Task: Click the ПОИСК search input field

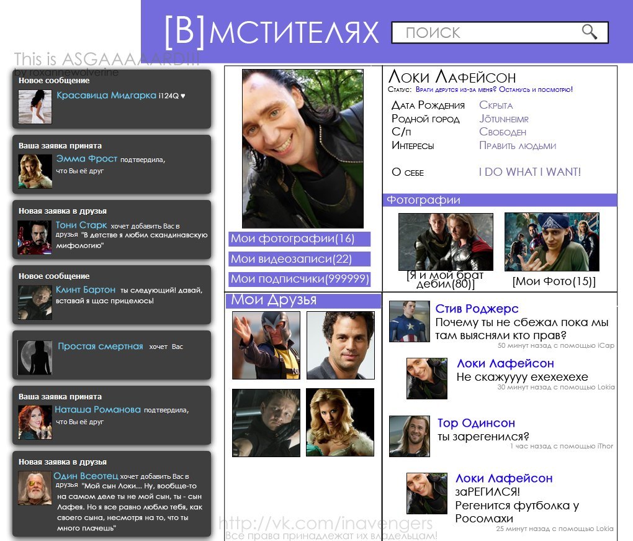Action: coord(484,32)
